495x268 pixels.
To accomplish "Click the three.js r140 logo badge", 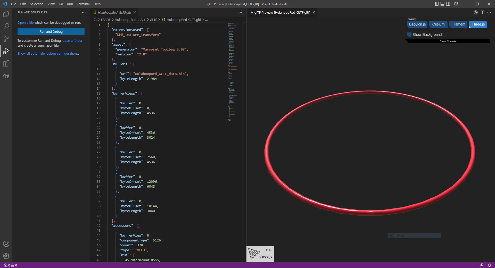I will coord(260,254).
